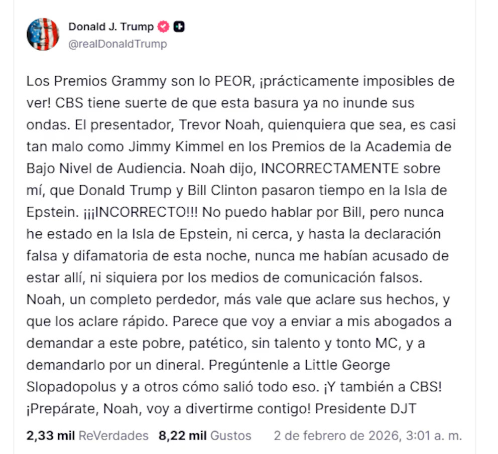This screenshot has height=454, width=498.
Task: View the 2,33 mil ReVerdades list
Action: point(87,435)
